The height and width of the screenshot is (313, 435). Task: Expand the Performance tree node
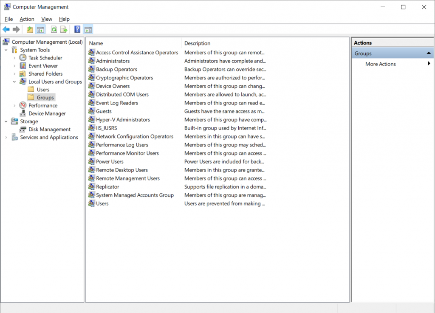point(14,106)
